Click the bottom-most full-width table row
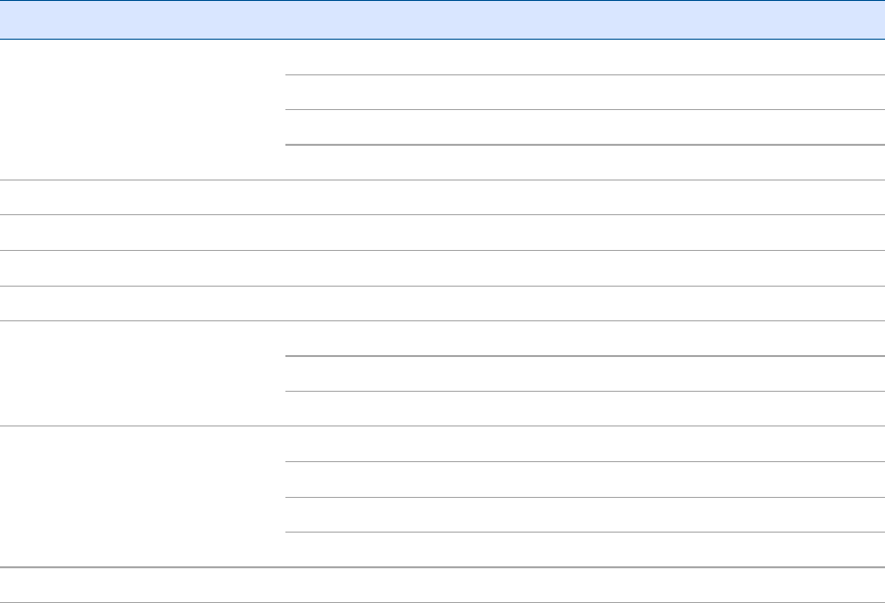This screenshot has width=885, height=603. [x=442, y=584]
